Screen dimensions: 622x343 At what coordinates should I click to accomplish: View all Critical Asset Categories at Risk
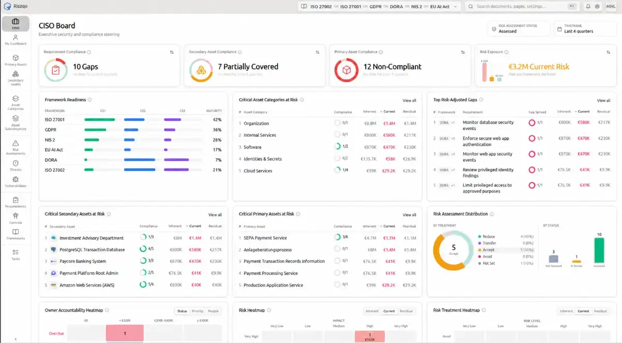pos(409,101)
